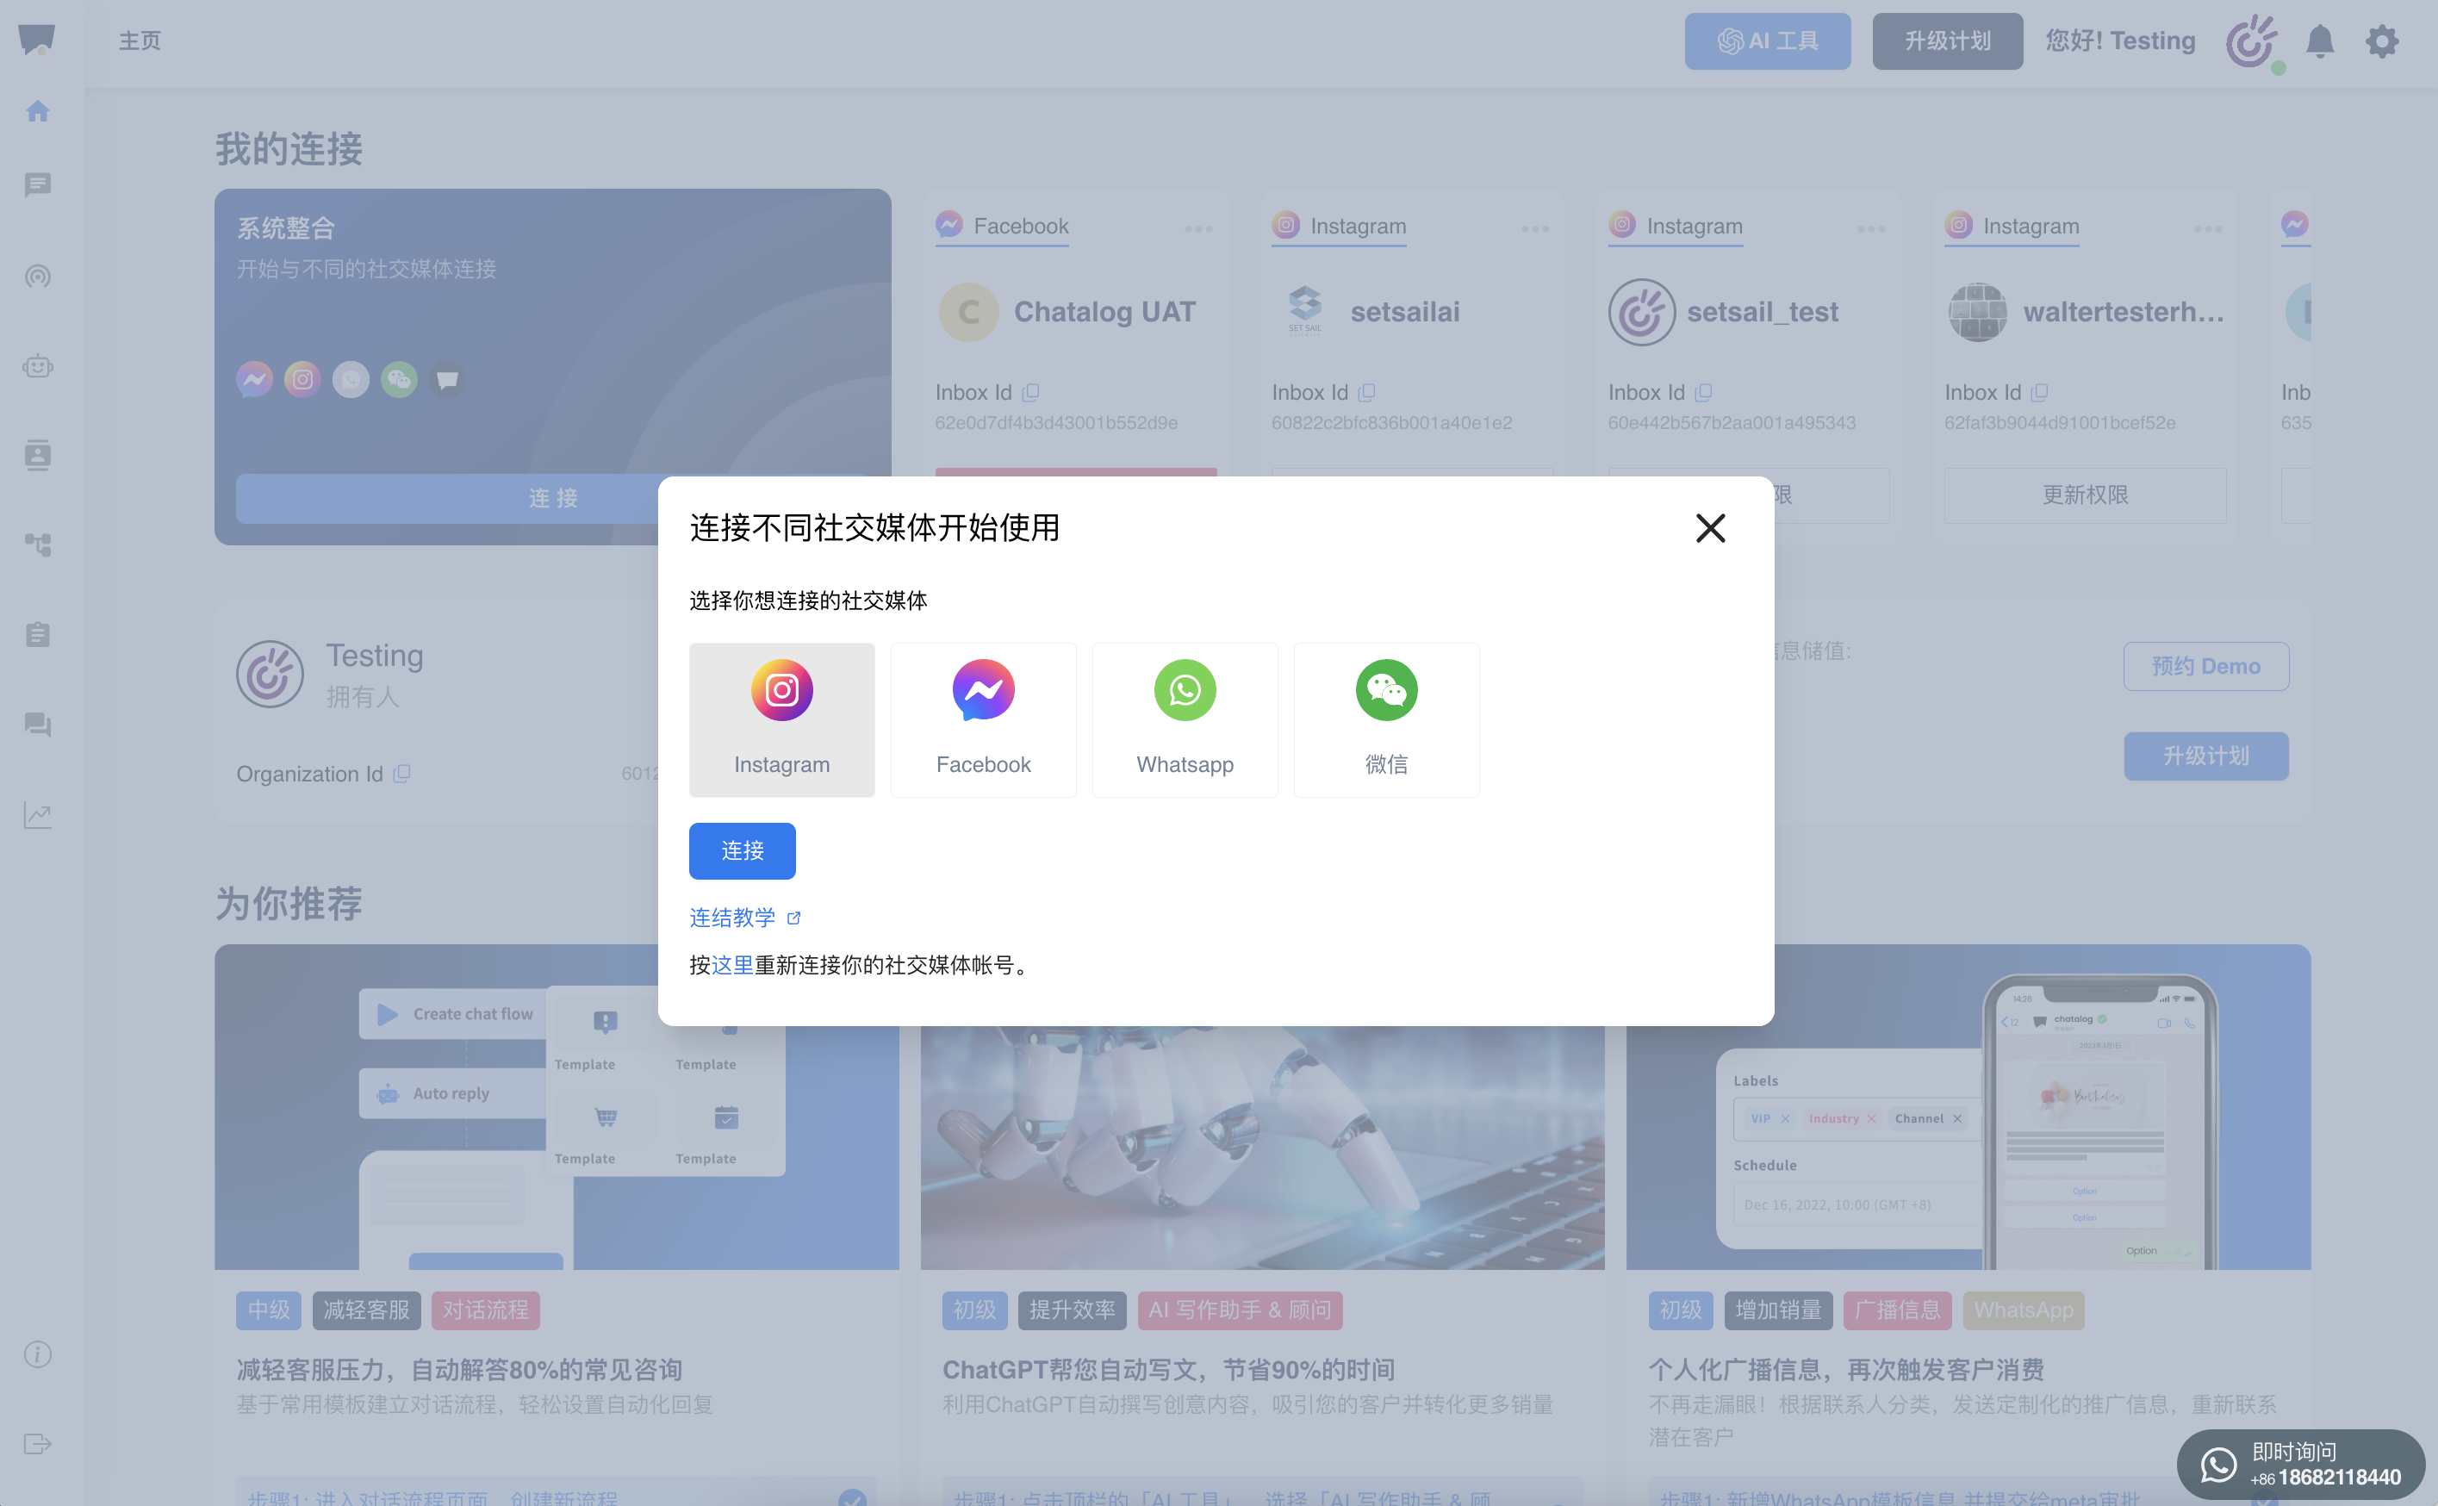Click the ChatGPT帮您自动写文 article title
Viewport: 2438px width, 1506px height.
1168,1370
